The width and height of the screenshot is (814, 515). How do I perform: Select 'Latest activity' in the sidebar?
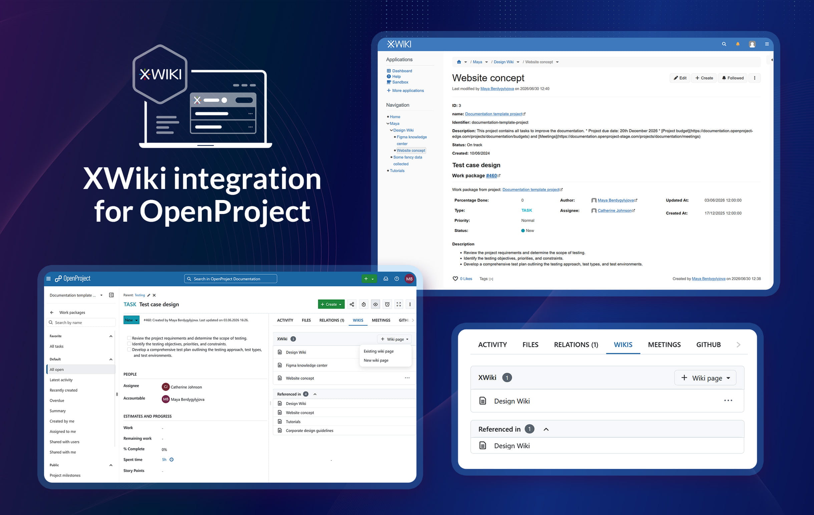(61, 380)
